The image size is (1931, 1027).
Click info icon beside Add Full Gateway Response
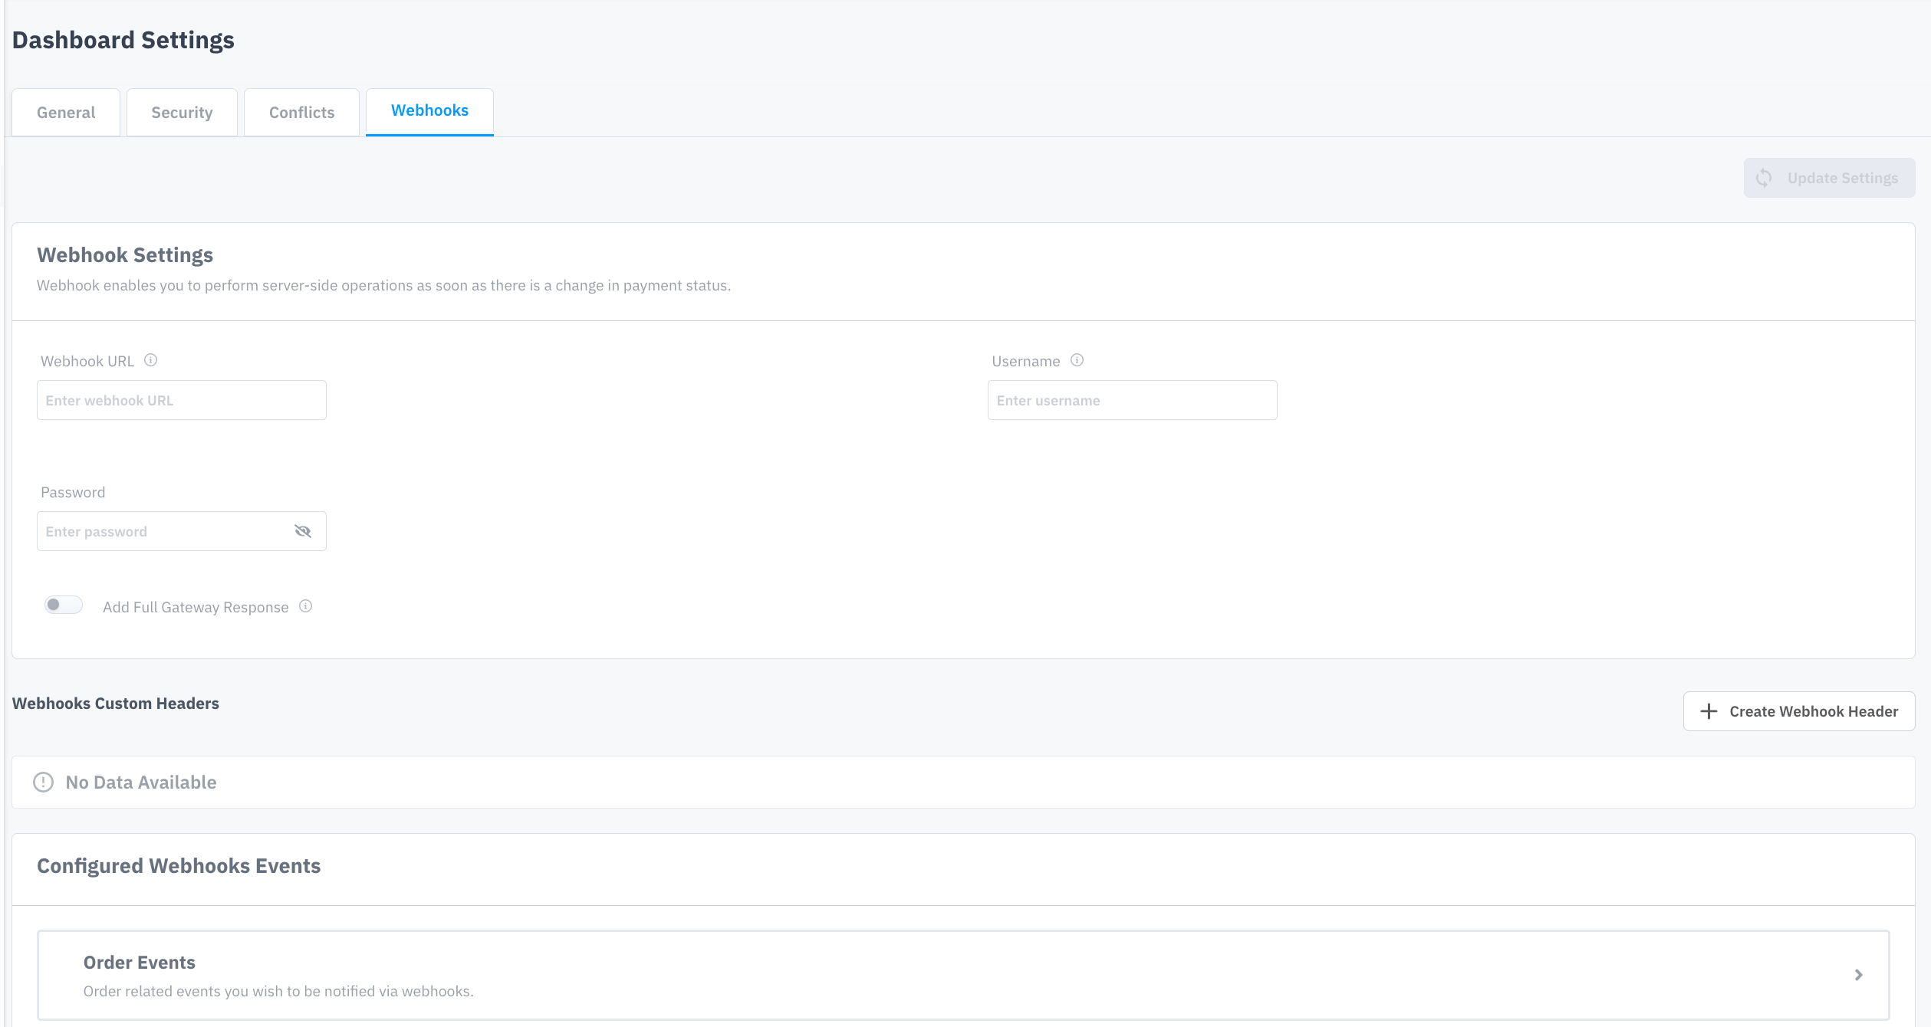tap(305, 606)
